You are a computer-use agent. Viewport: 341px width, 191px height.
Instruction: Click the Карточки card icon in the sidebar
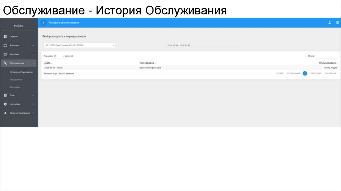(5, 54)
